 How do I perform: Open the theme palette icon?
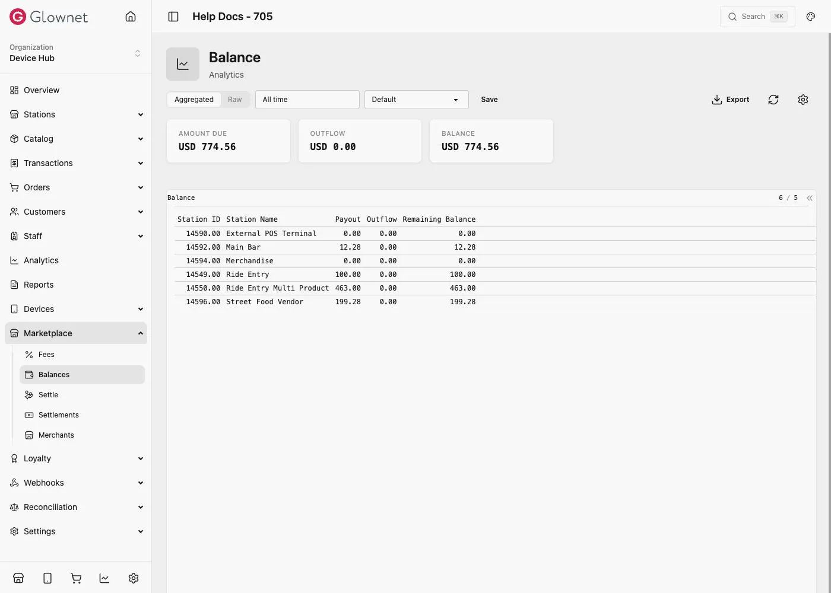(x=811, y=17)
